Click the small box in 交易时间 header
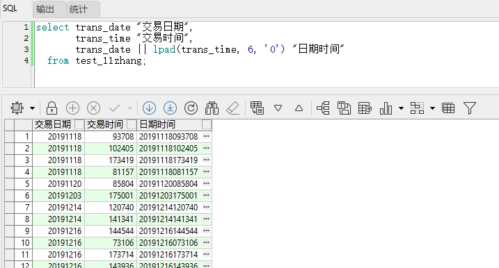This screenshot has height=268, width=499. click(x=132, y=124)
